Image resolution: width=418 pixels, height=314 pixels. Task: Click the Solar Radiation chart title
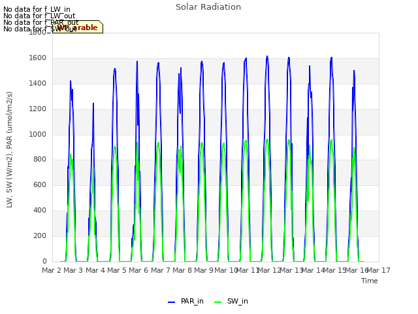(x=208, y=7)
